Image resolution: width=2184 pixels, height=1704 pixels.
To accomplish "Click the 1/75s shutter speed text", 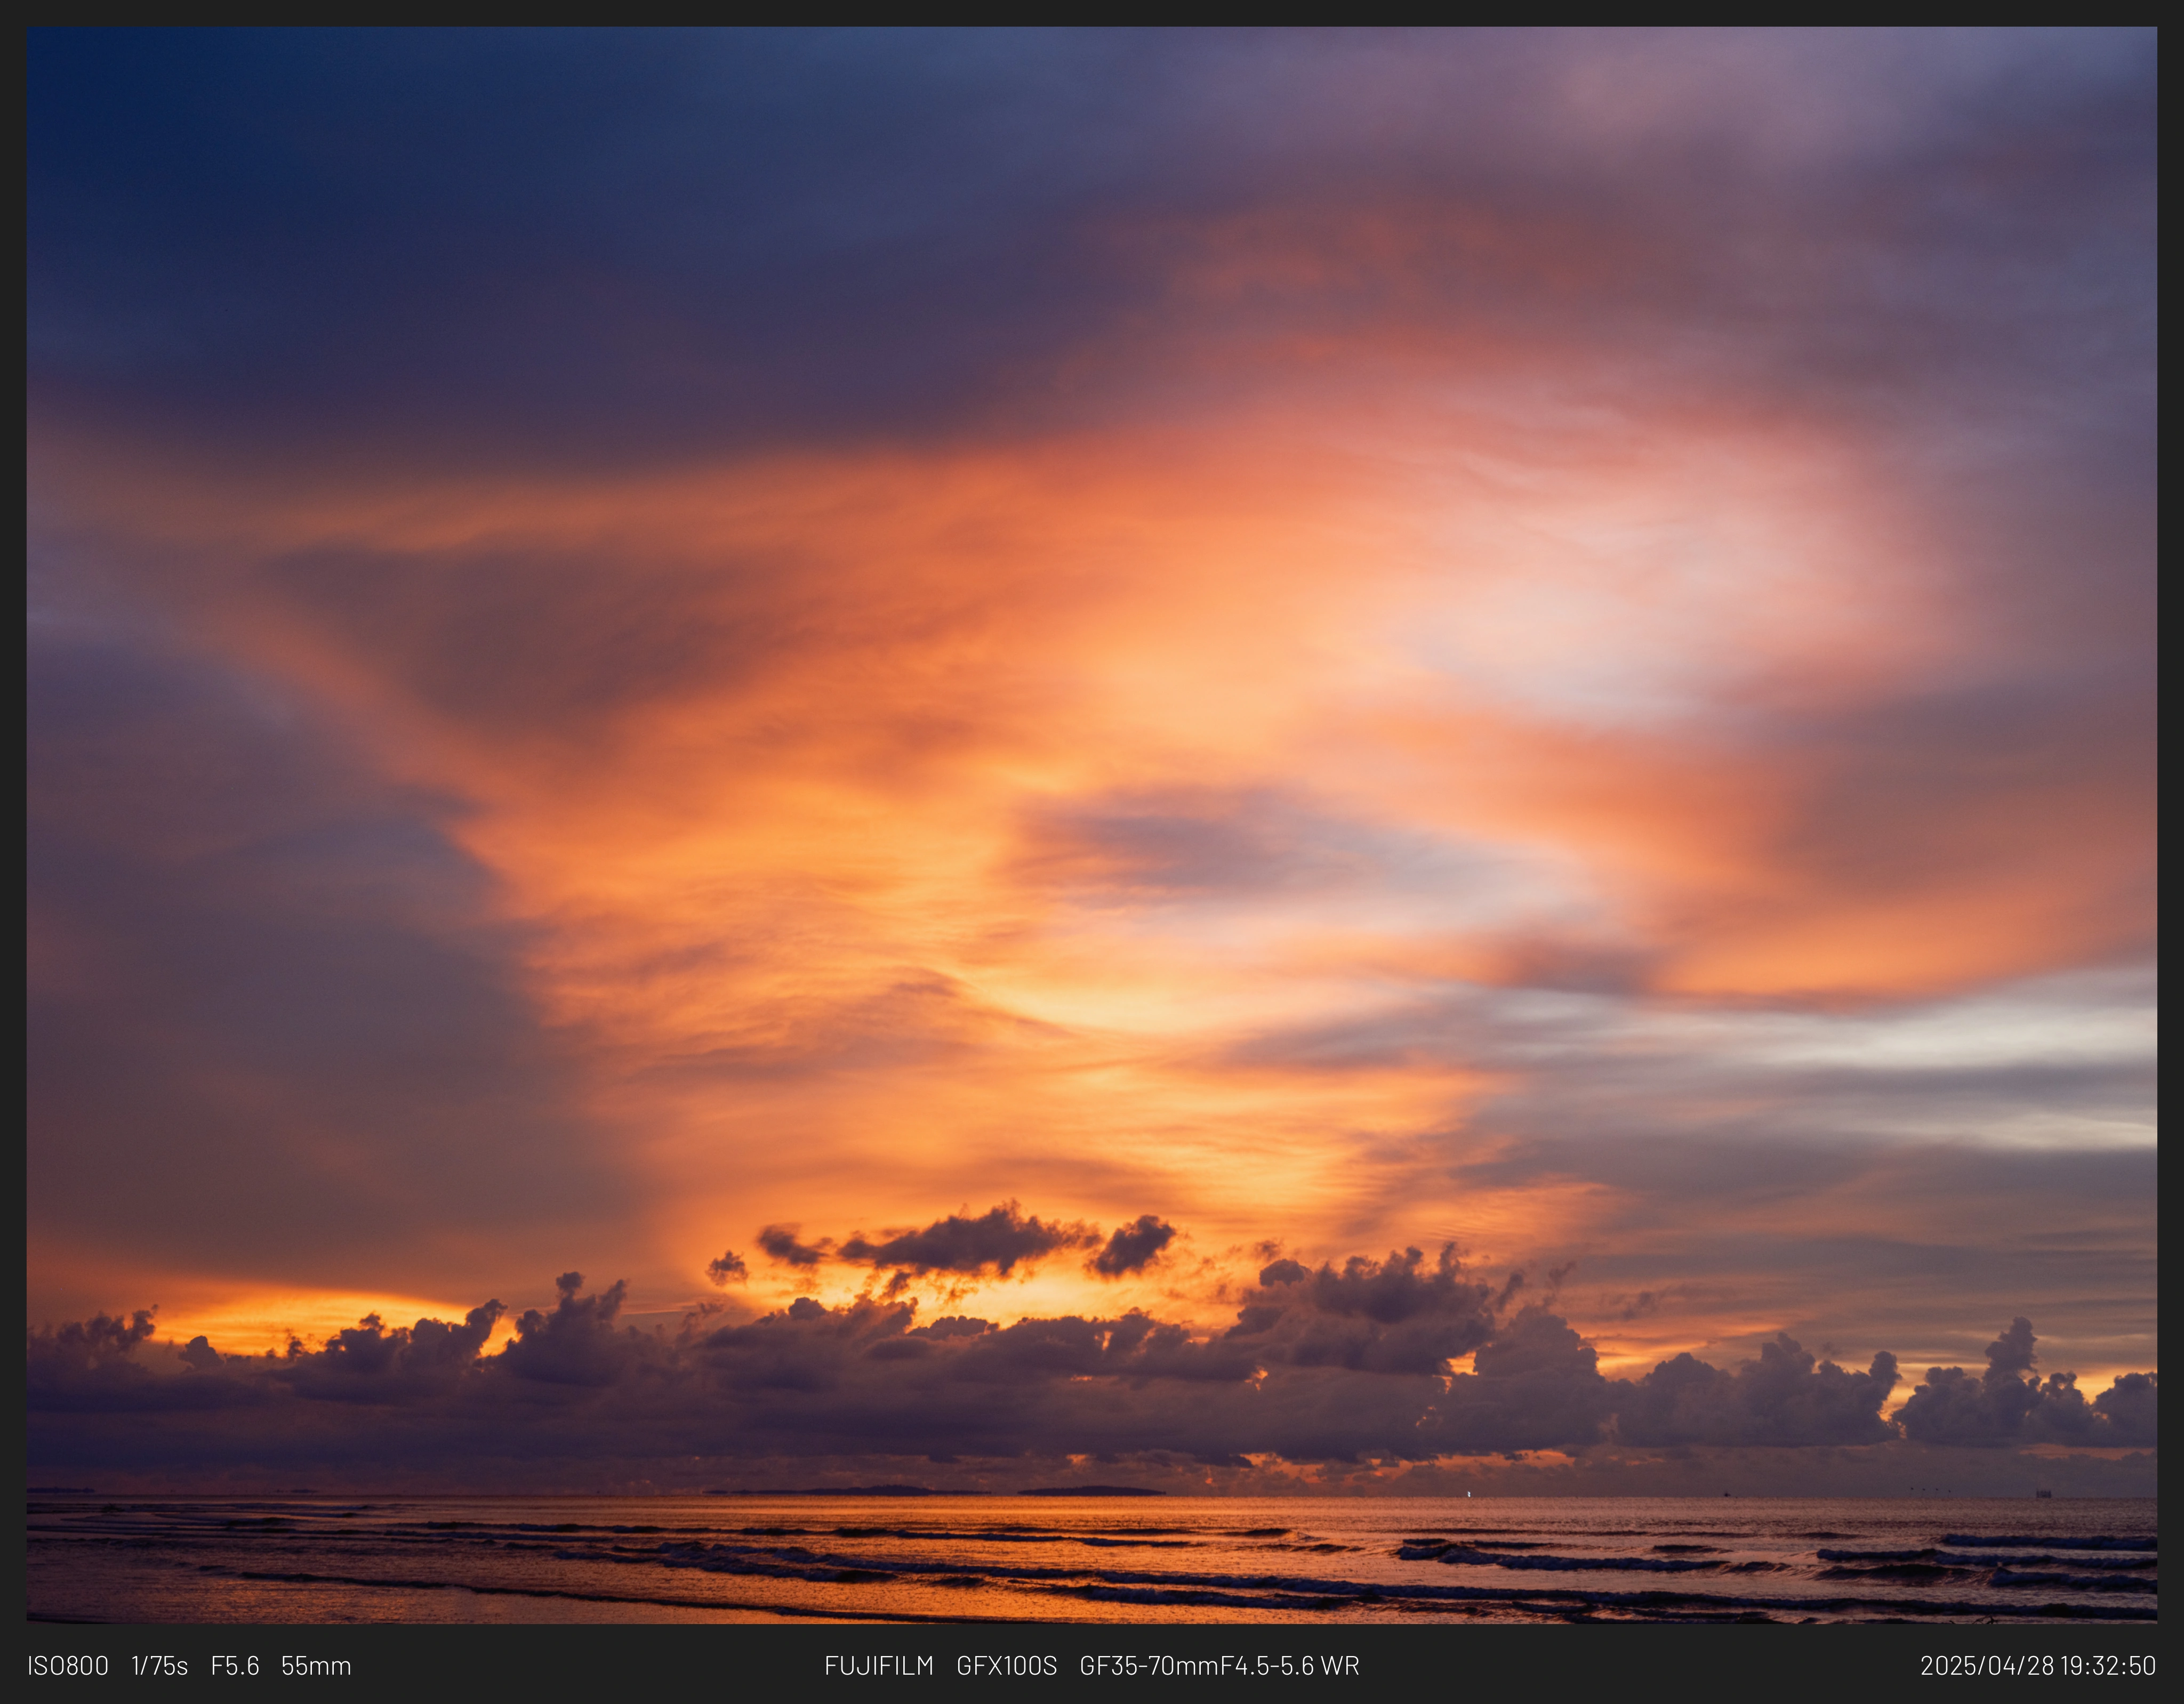I will click(160, 1666).
